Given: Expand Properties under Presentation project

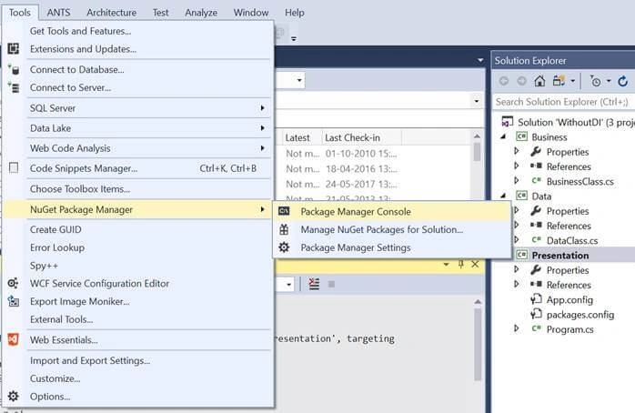Looking at the screenshot, I should (517, 269).
